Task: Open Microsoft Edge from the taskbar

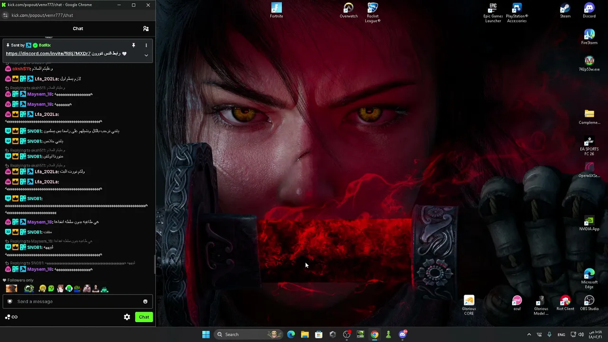Action: click(x=291, y=334)
